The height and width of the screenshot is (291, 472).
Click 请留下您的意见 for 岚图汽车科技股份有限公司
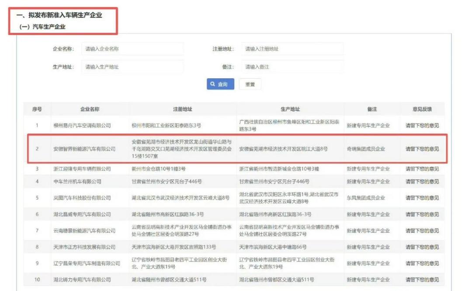pos(422,197)
